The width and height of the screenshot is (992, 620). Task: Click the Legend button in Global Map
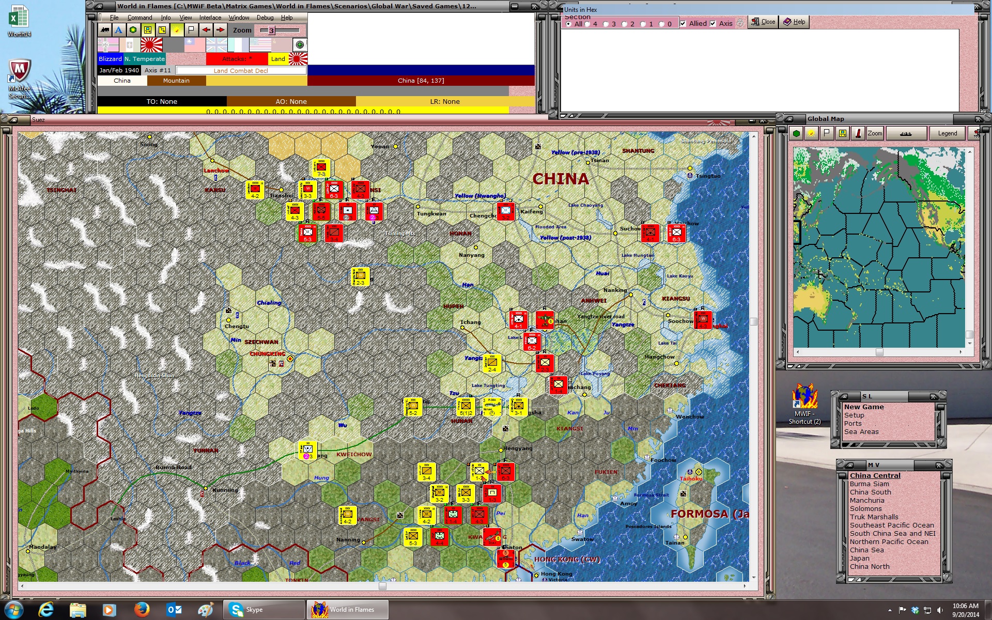point(947,133)
